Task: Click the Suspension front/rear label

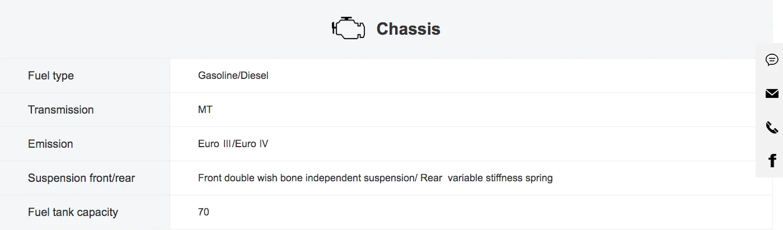Action: point(82,178)
